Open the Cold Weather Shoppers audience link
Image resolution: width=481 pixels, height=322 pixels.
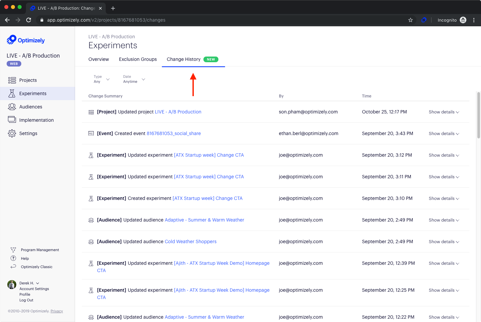(x=190, y=241)
